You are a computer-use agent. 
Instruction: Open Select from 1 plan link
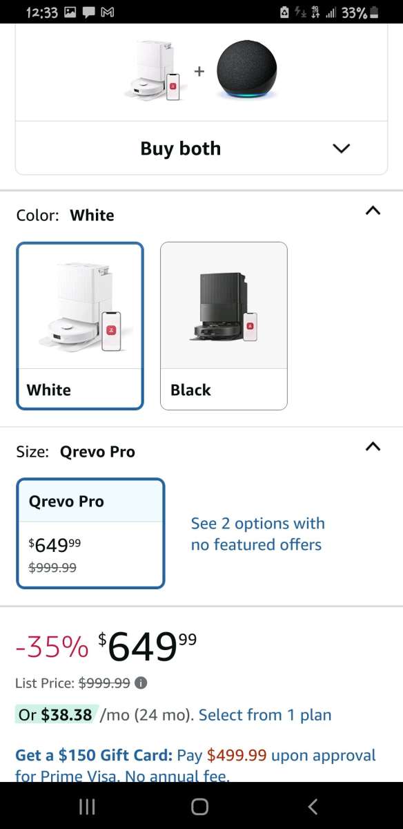266,715
